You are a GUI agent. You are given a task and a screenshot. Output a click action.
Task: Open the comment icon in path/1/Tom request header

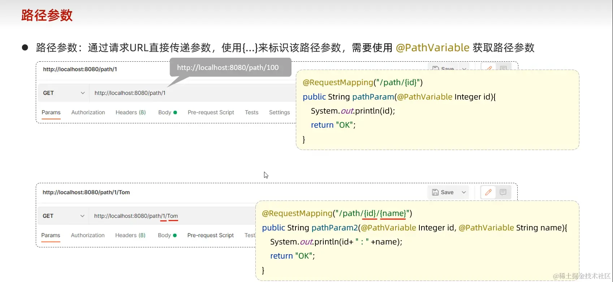coord(503,192)
